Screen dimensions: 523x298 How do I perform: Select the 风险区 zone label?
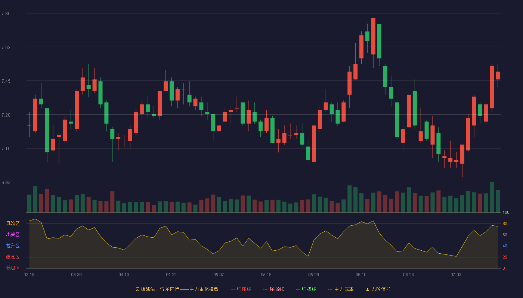(13, 223)
